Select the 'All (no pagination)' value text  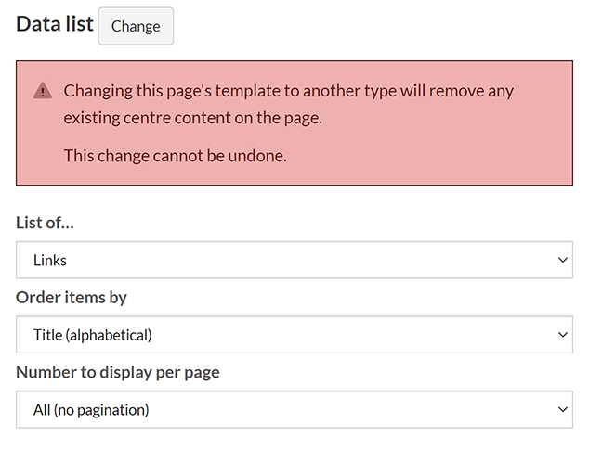pyautogui.click(x=91, y=409)
